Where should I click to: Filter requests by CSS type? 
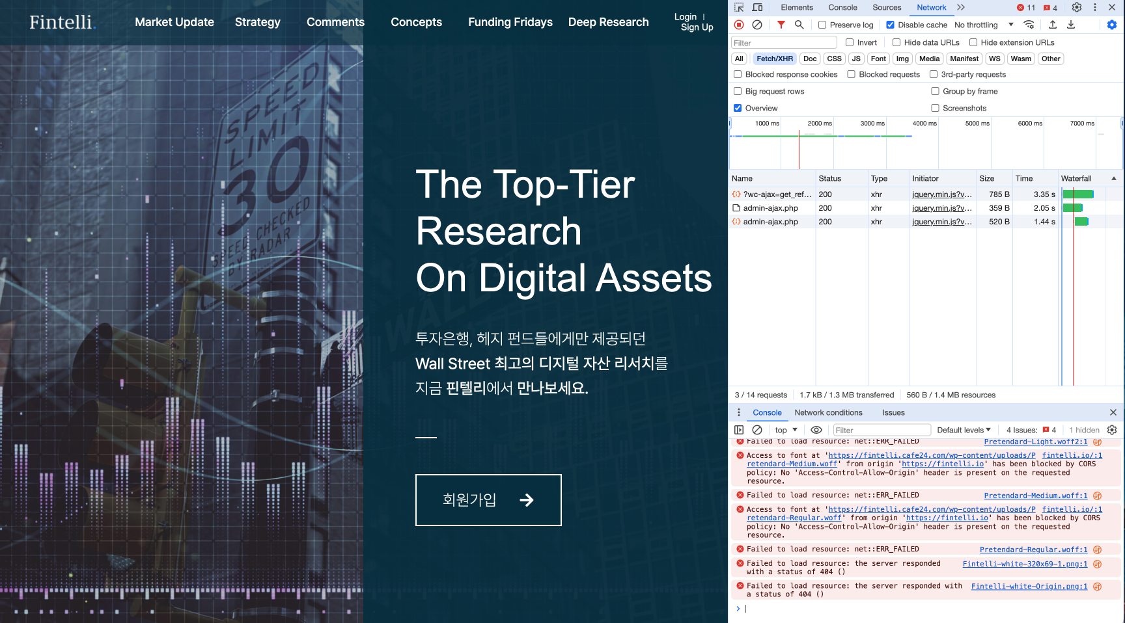point(834,59)
